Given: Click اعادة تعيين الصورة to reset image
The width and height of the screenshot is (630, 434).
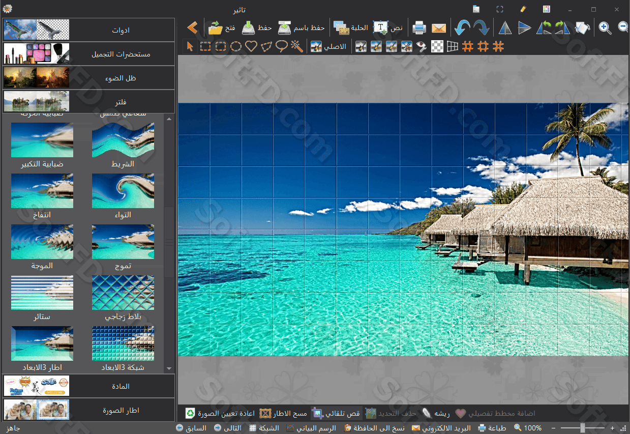Looking at the screenshot, I should [220, 413].
